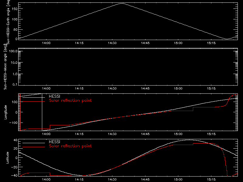
Task: Select 14:00 time label under Longitude plot
Action: click(x=46, y=134)
